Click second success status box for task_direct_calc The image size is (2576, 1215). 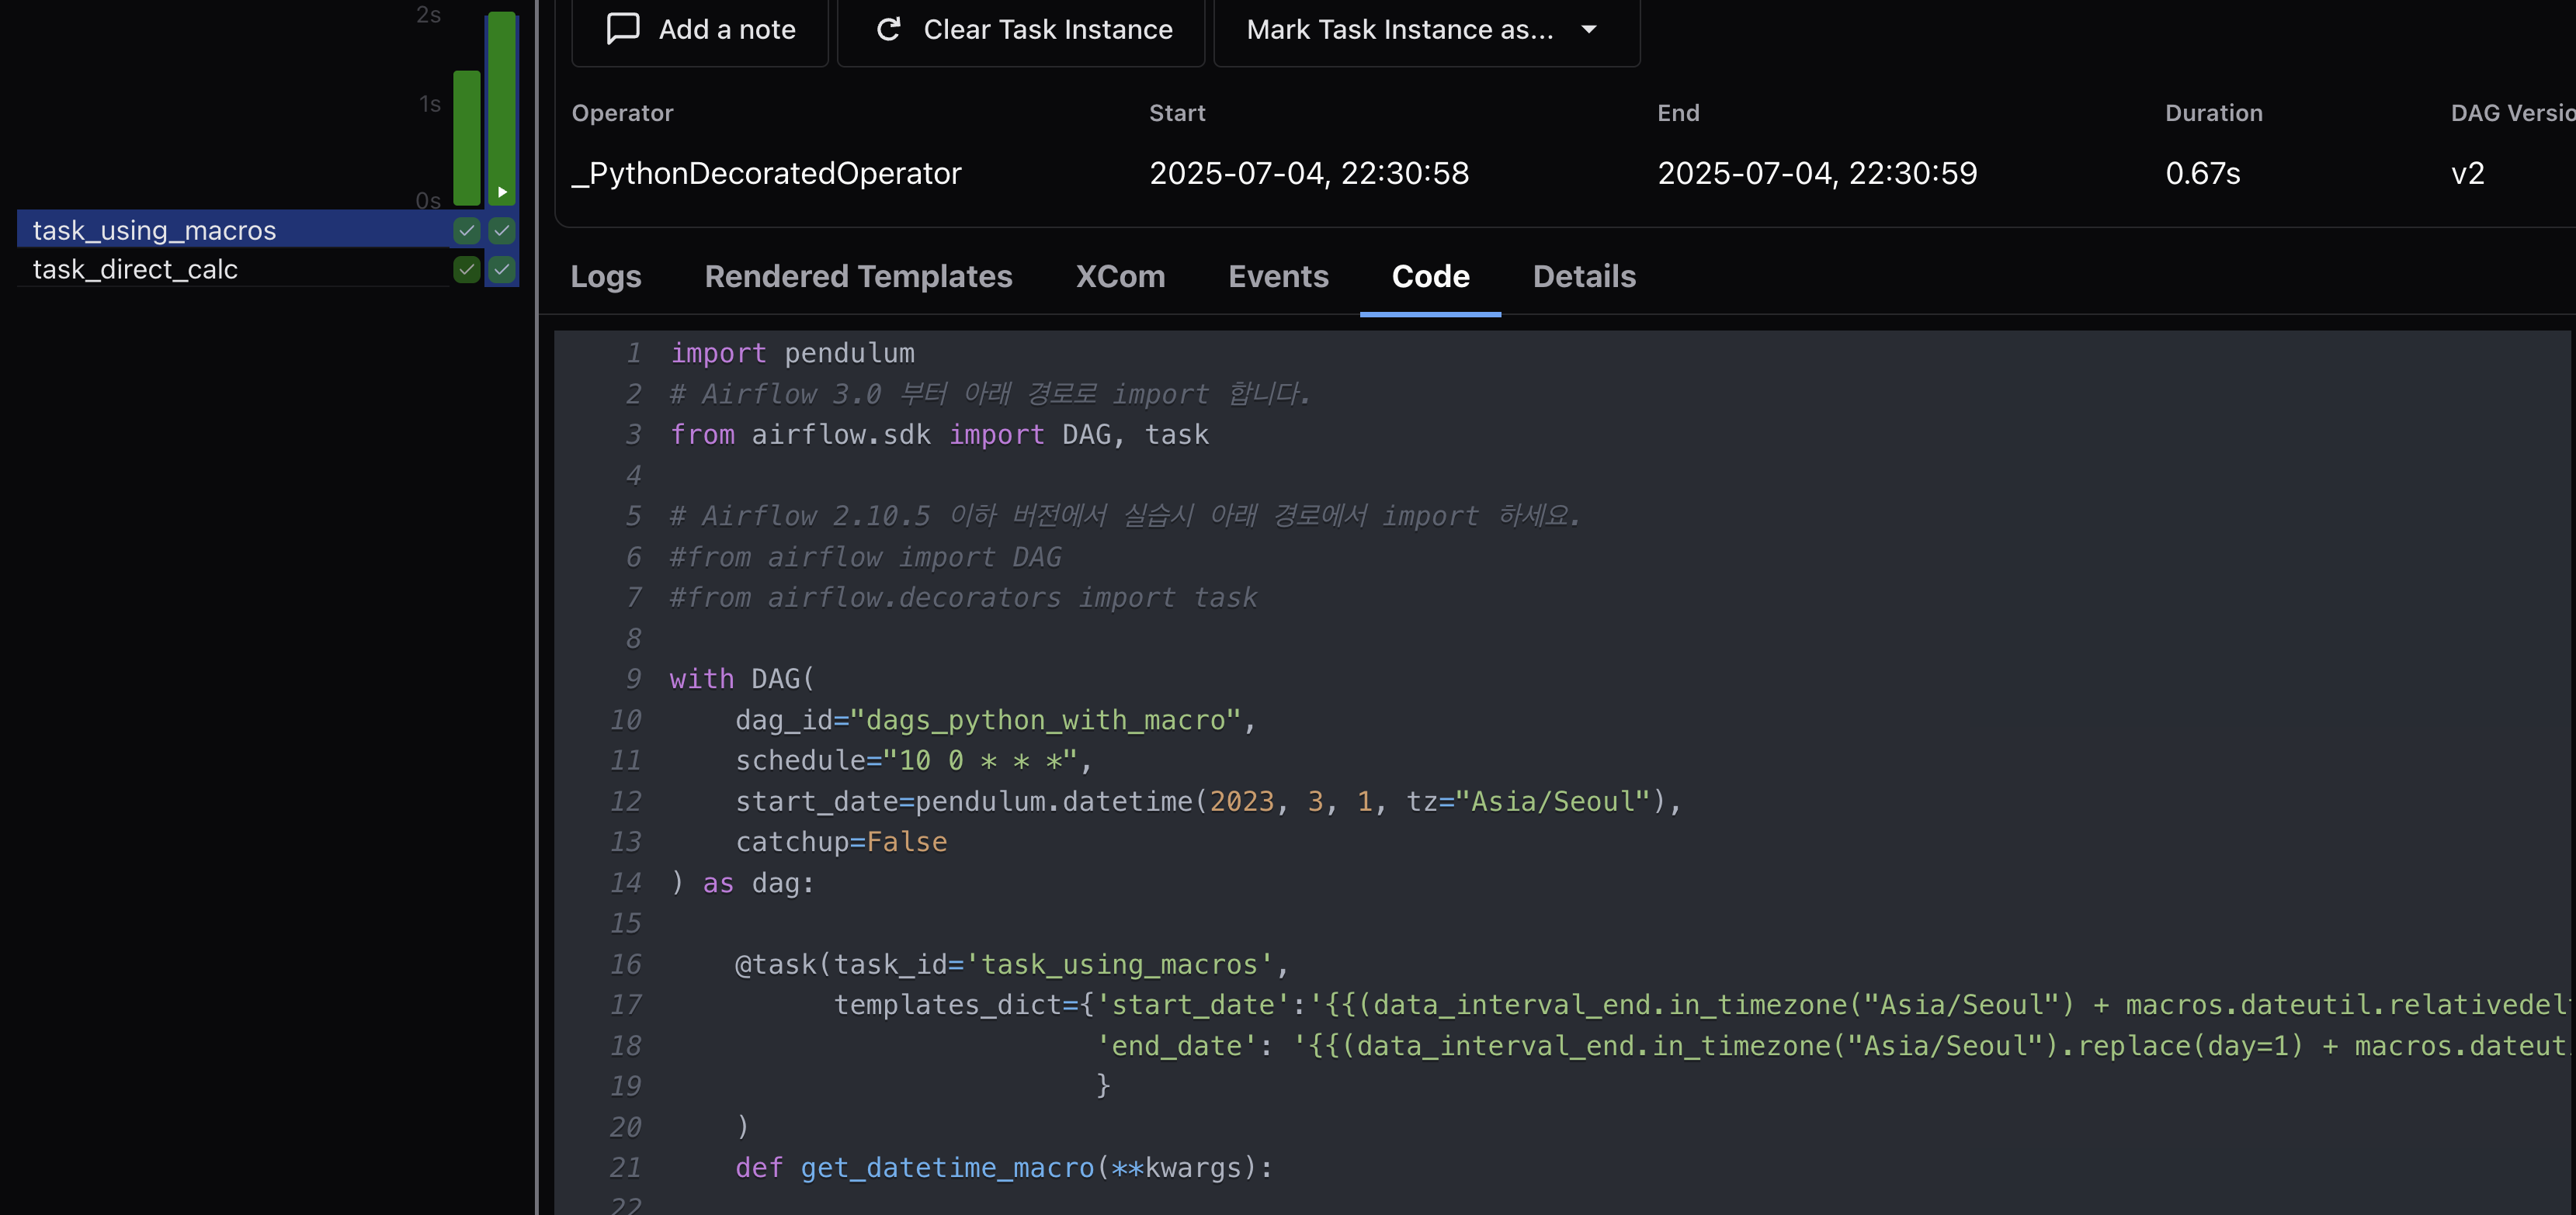(502, 268)
